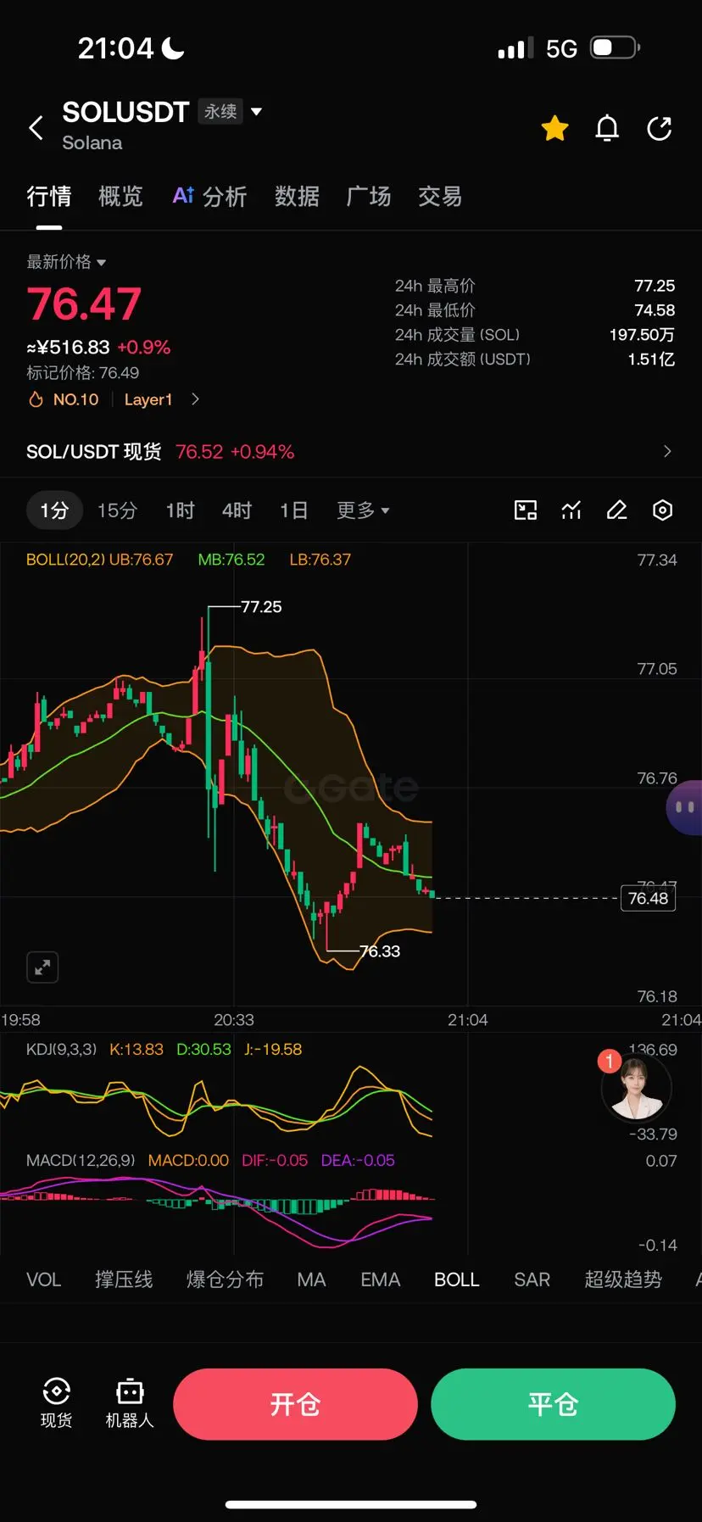Open the chart indicators icon
The height and width of the screenshot is (1522, 702).
571,510
